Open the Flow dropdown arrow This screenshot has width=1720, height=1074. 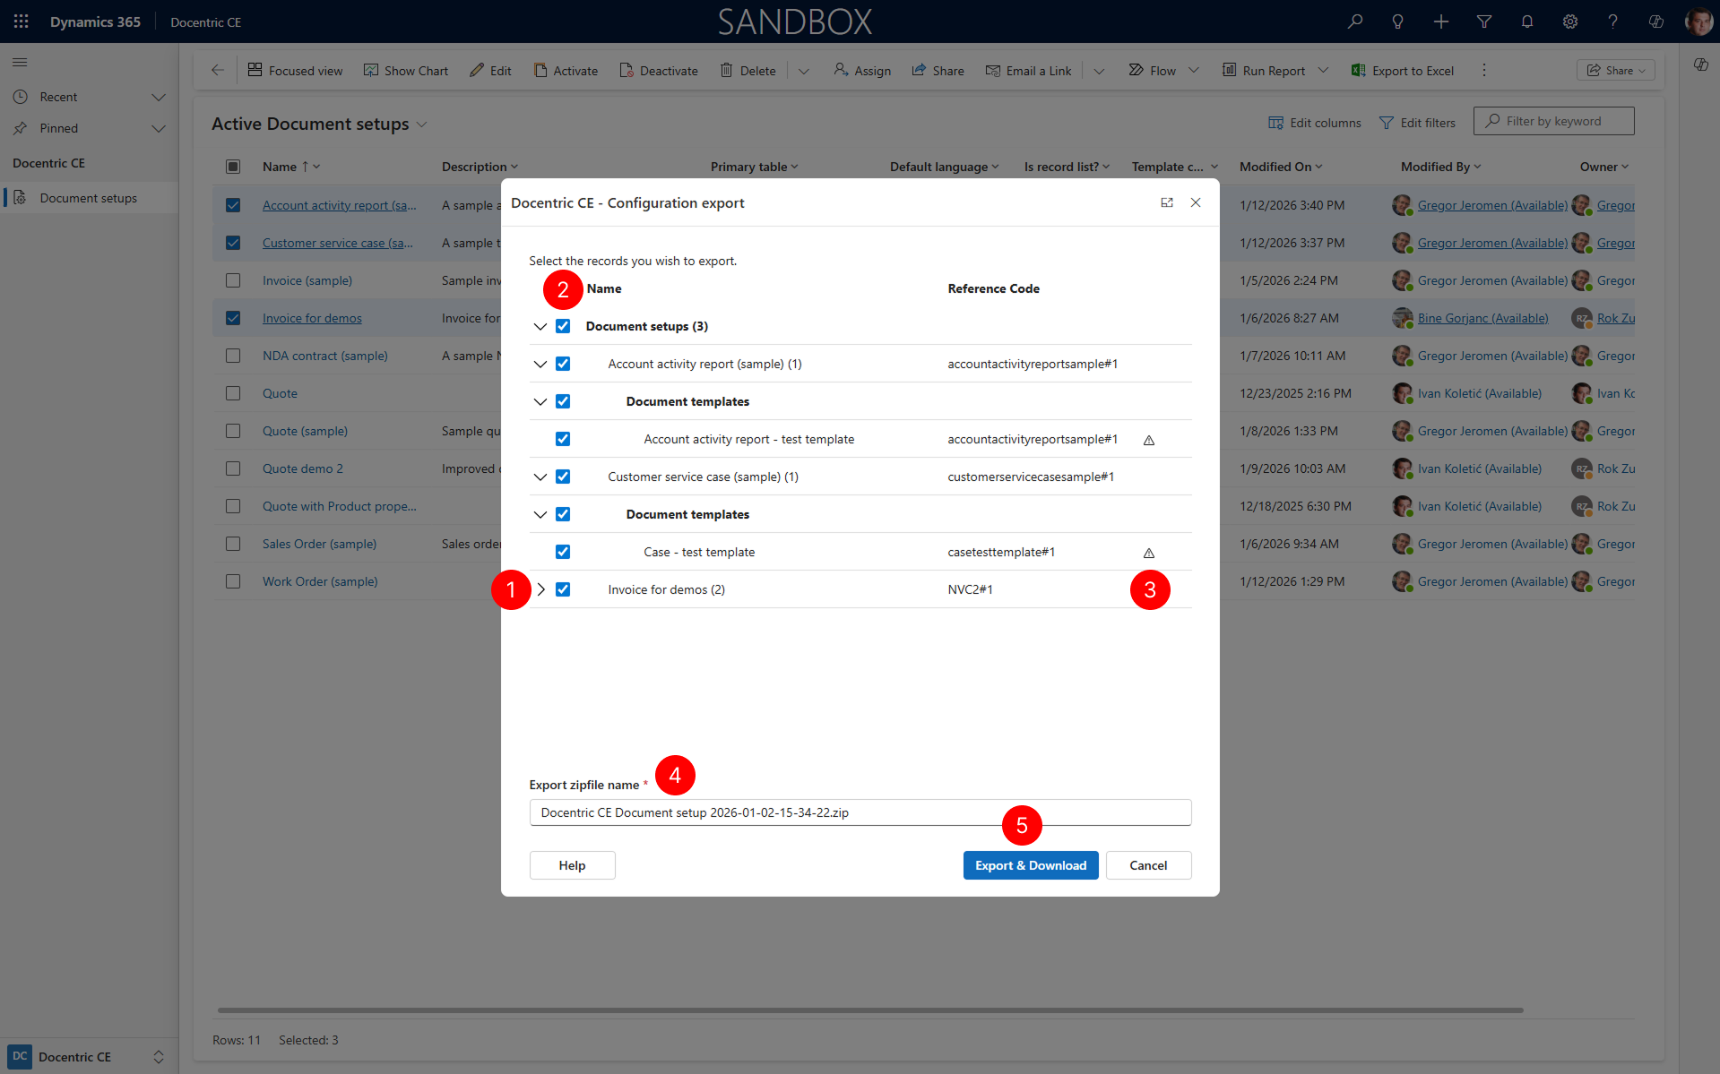1194,70
